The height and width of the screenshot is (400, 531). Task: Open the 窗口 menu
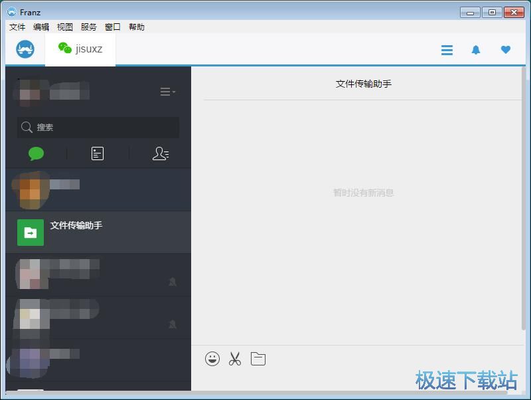pos(112,27)
